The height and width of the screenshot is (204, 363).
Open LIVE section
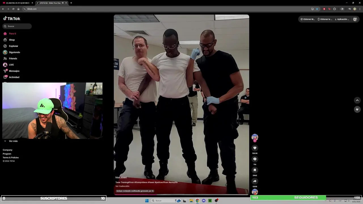click(x=9, y=65)
